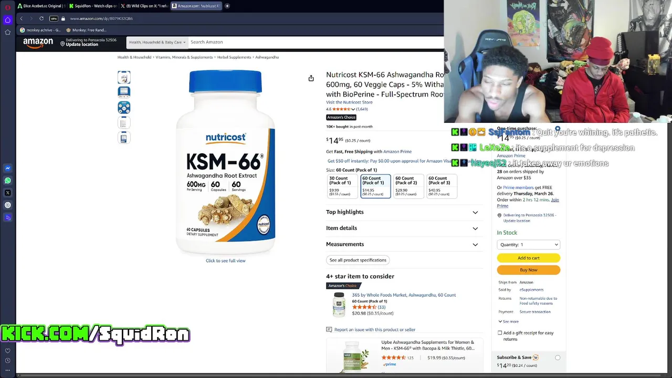The width and height of the screenshot is (672, 378).
Task: Open WhatsApp in the browser sidebar
Action: click(7, 181)
